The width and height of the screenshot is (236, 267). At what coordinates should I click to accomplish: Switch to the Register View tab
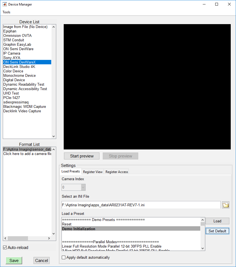coord(93,172)
